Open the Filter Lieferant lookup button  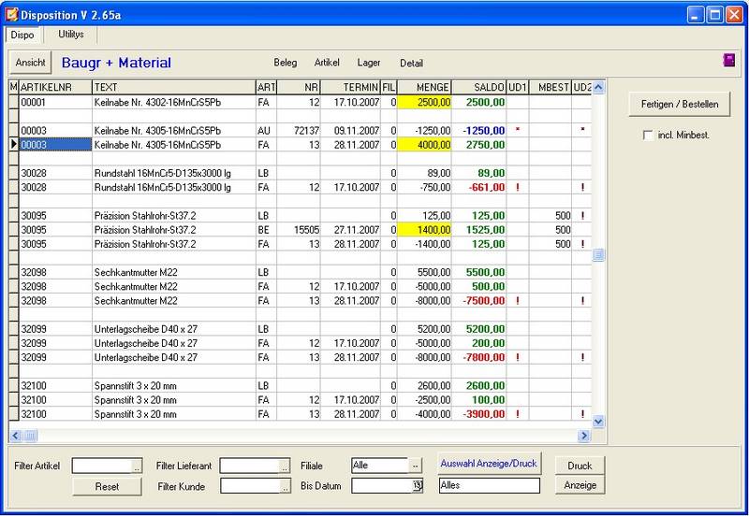[285, 466]
